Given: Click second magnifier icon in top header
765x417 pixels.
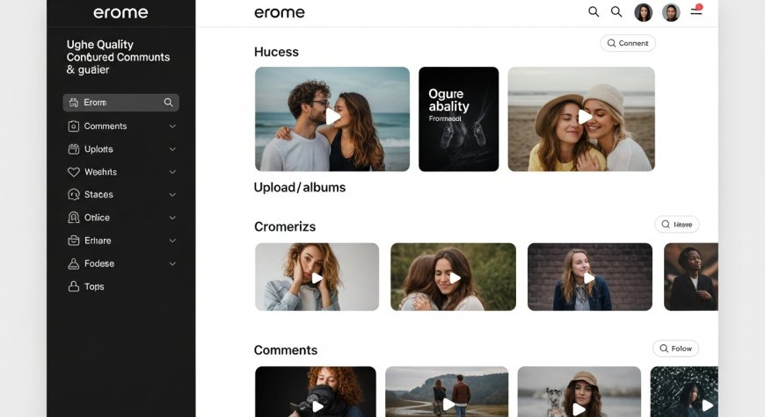Looking at the screenshot, I should 616,11.
